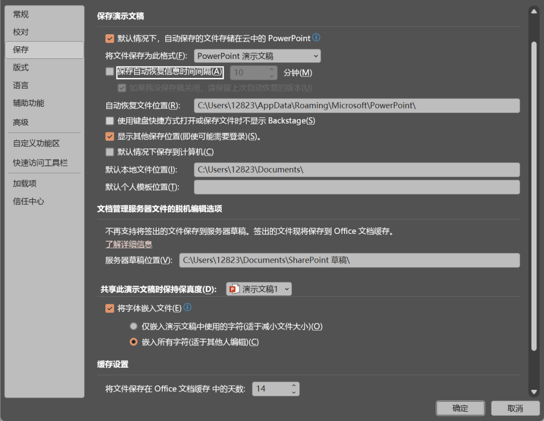Open the 信任中心 category

[29, 201]
